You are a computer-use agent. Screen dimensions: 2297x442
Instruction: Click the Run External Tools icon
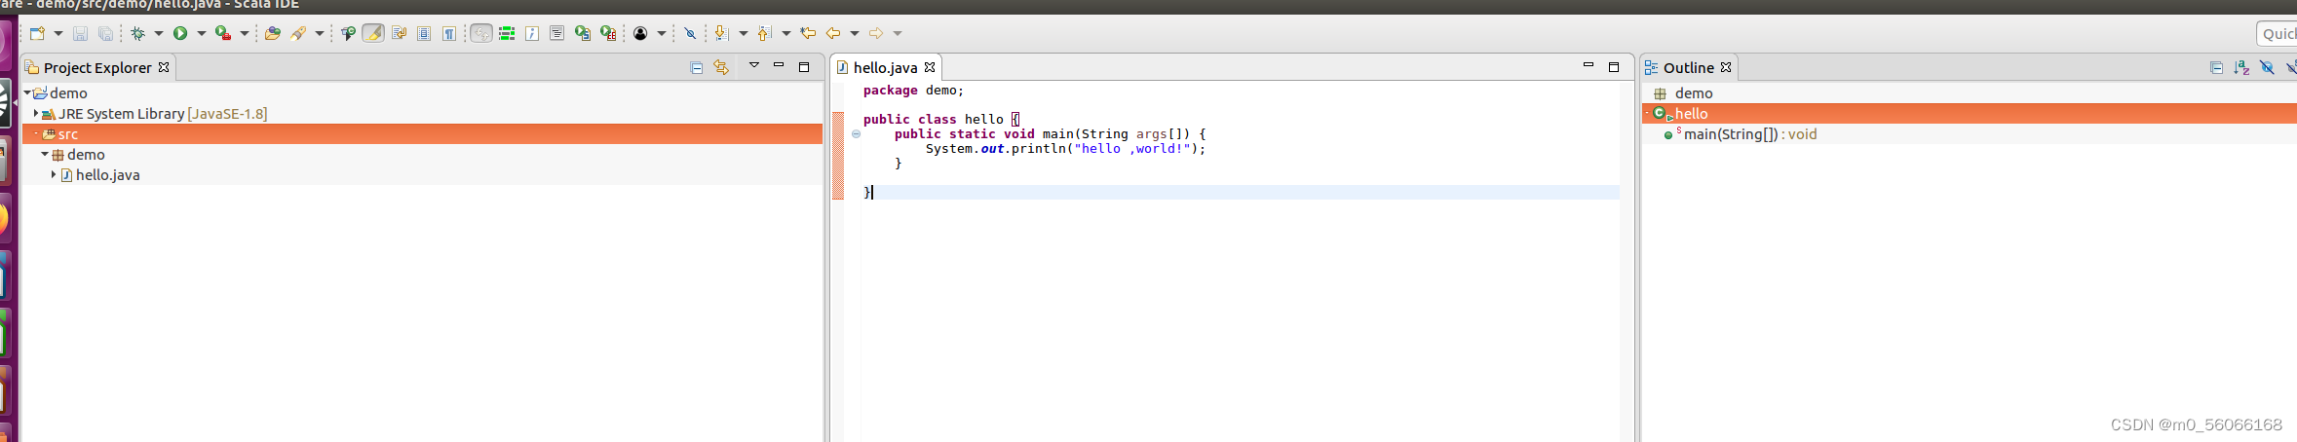[223, 33]
